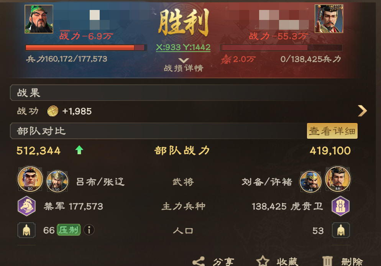
Task: Click the 虎贲卫 troop type icon
Action: (x=341, y=206)
